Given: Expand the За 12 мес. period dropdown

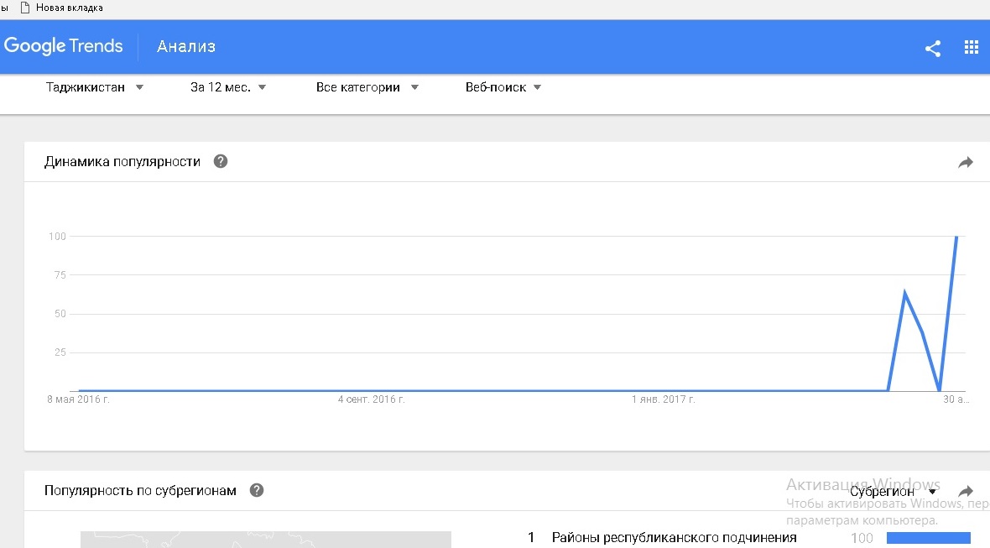Looking at the screenshot, I should click(228, 87).
